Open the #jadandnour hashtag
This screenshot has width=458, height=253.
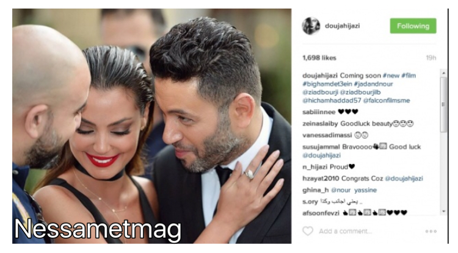373,84
